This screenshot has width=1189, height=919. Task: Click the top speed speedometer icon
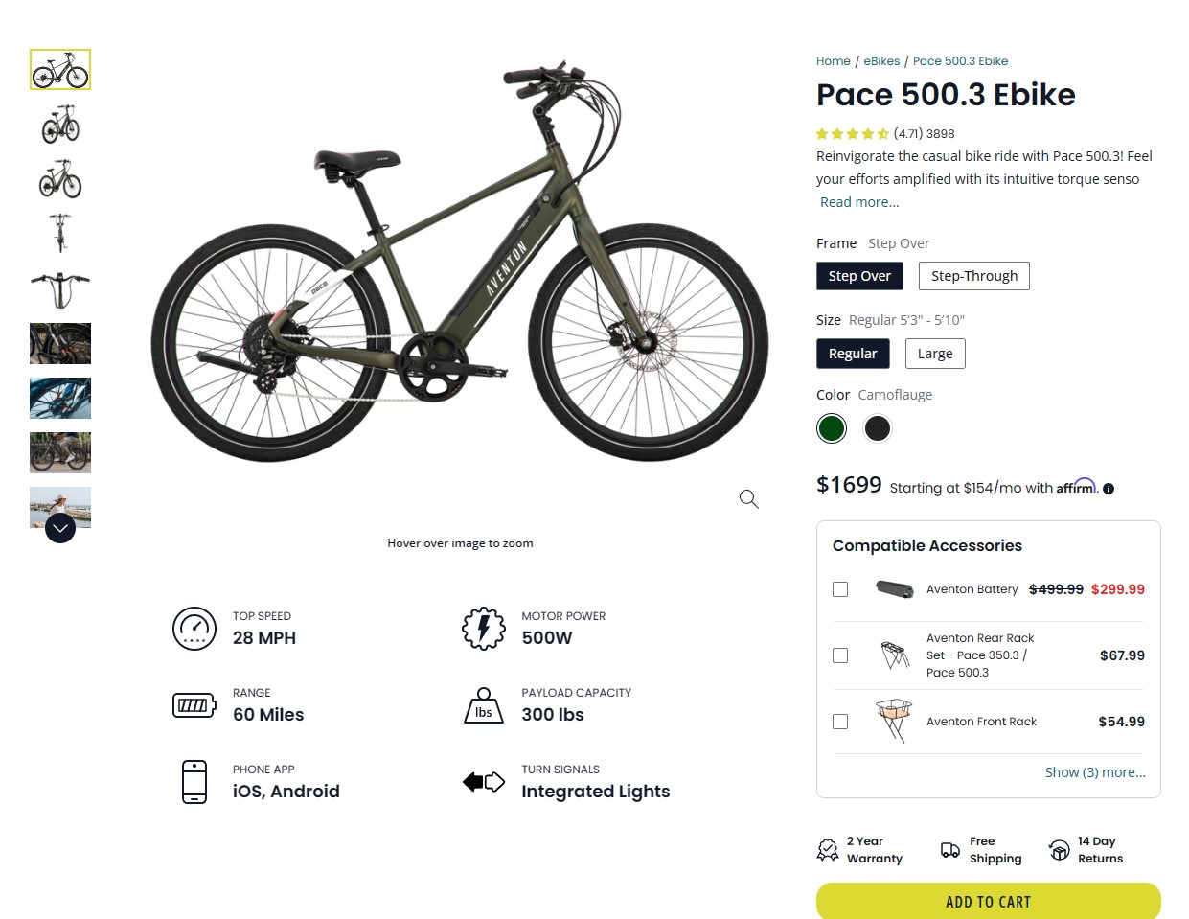(x=194, y=629)
